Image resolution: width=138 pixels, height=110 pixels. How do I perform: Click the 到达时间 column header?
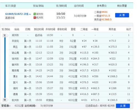(39, 29)
